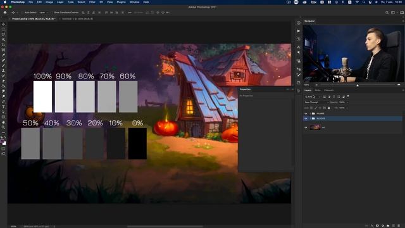405x228 pixels.
Task: Open the Window menu
Action: coord(134,2)
